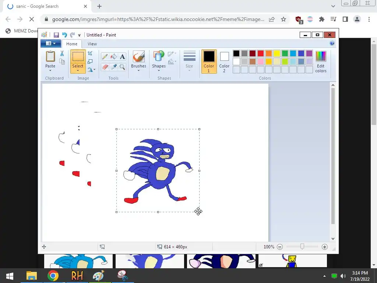This screenshot has height=283, width=377.
Task: Go back in Chrome
Action: click(8, 19)
